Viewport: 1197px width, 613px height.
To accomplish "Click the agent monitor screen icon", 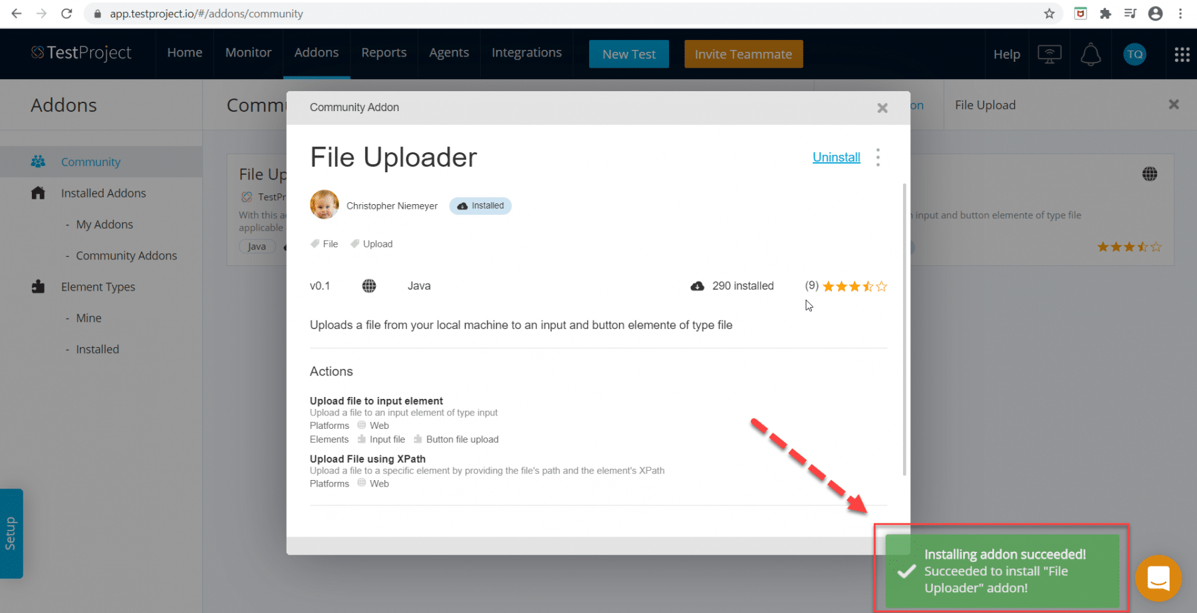I will click(1049, 55).
